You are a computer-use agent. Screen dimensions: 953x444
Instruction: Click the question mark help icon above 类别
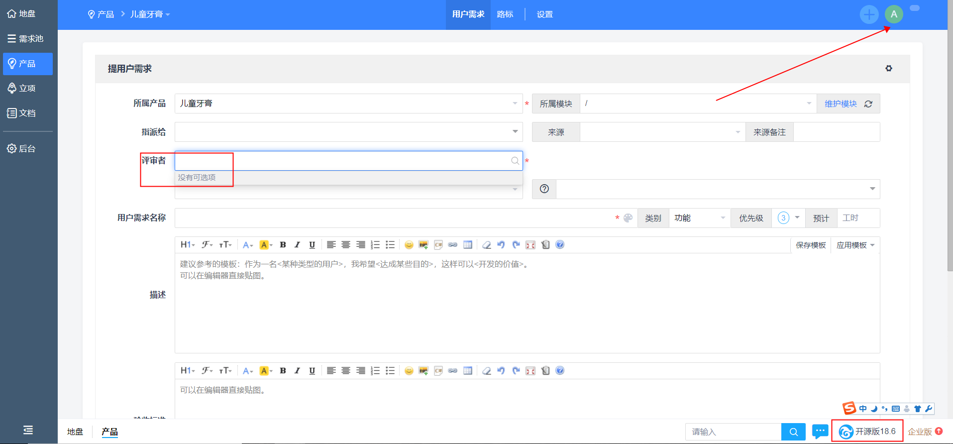pos(544,189)
